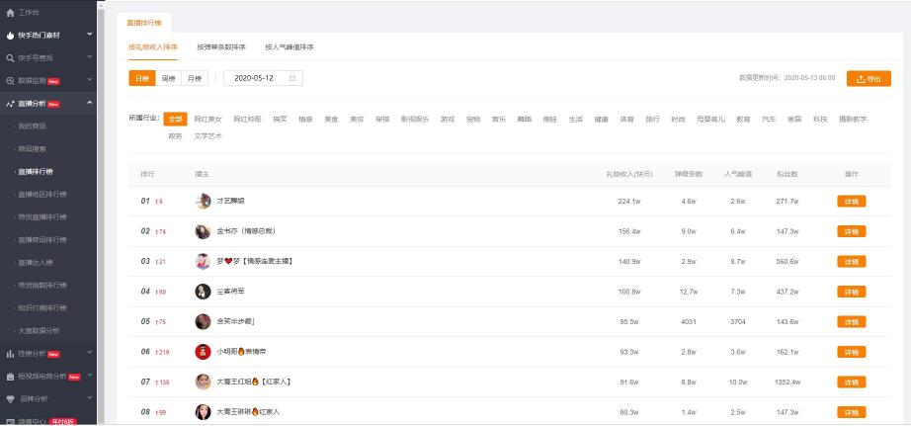Select the 日榜 daily ranking toggle
The image size is (911, 426).
[x=142, y=78]
